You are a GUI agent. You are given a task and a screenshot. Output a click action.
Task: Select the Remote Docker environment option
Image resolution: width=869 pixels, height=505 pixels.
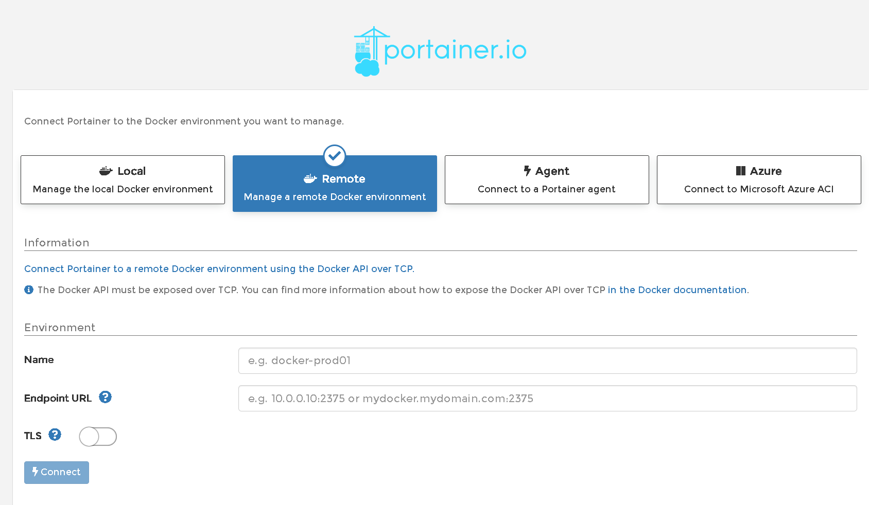pyautogui.click(x=335, y=184)
